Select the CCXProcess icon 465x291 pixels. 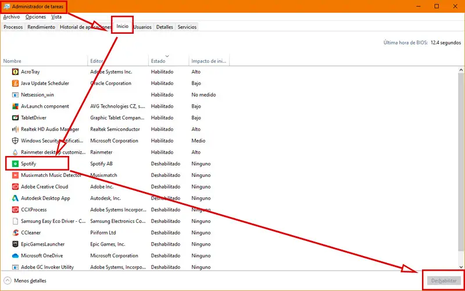tap(15, 210)
